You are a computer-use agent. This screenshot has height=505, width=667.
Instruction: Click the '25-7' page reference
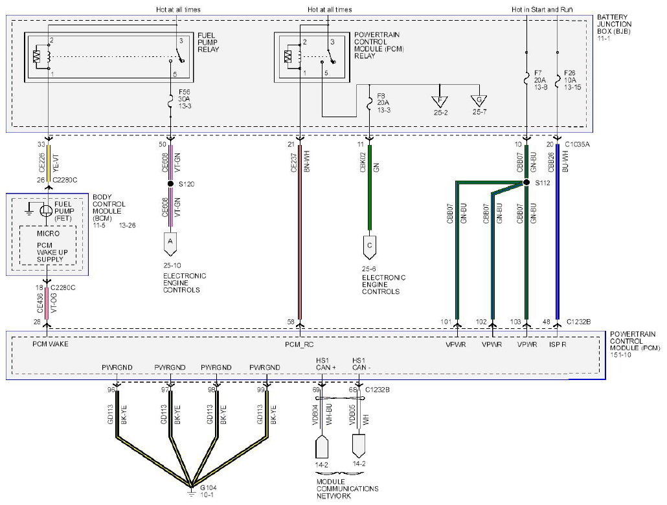pyautogui.click(x=479, y=112)
